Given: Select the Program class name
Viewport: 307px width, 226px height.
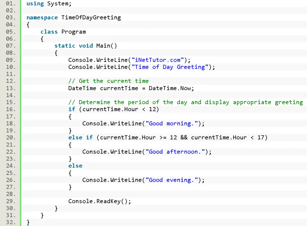Looking at the screenshot, I should (x=74, y=31).
